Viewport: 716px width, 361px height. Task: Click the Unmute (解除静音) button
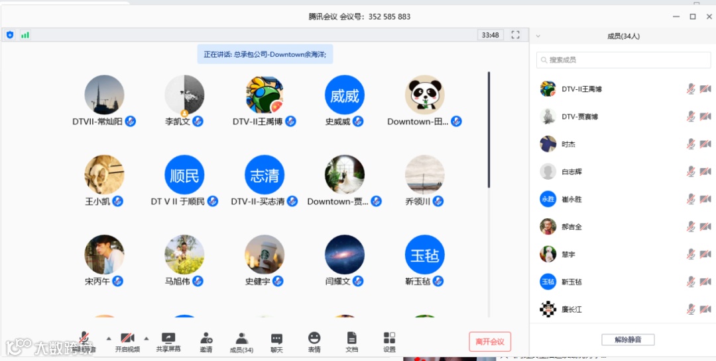[x=628, y=340]
